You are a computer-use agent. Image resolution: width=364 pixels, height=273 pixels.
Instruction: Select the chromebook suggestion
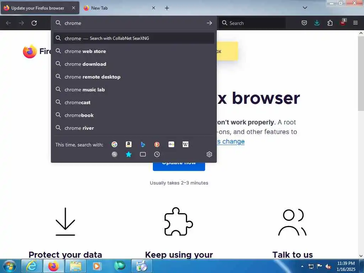tap(134, 115)
